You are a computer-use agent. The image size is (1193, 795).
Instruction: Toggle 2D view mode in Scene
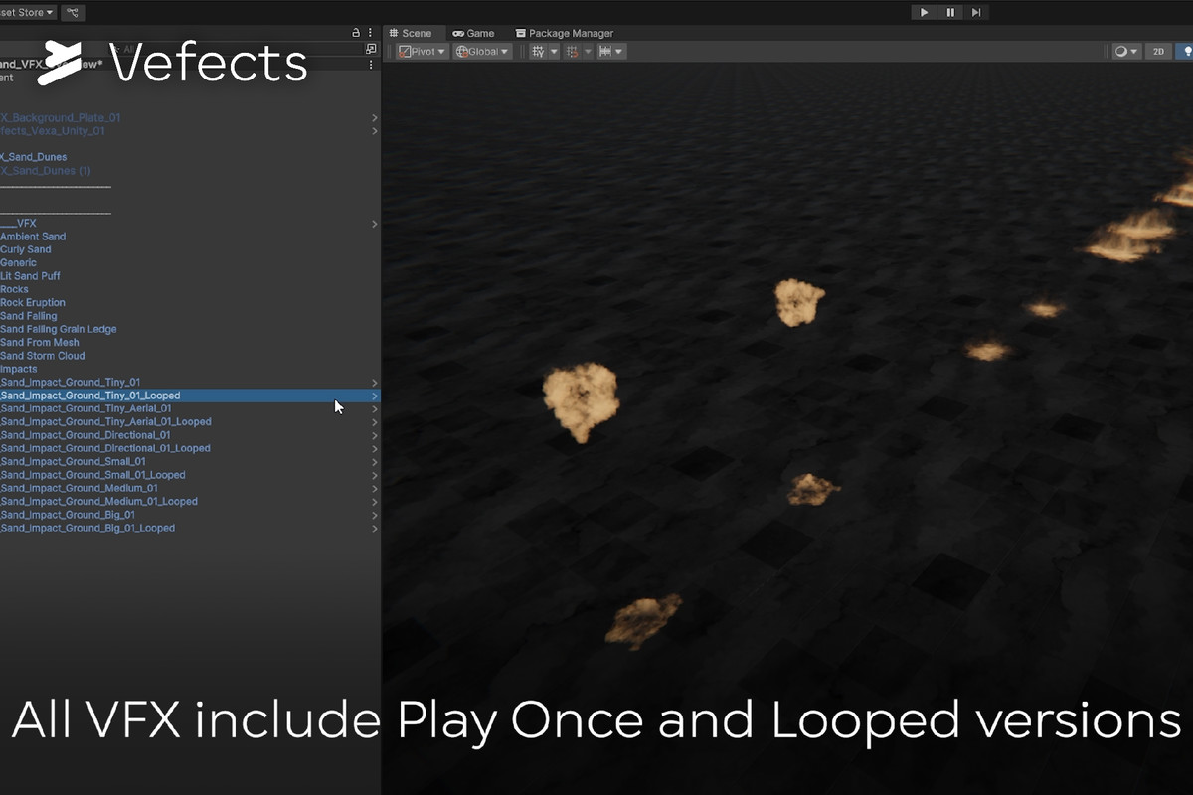coord(1158,51)
